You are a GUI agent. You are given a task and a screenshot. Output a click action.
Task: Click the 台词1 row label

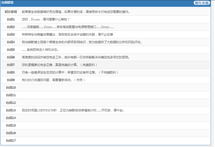11,19
